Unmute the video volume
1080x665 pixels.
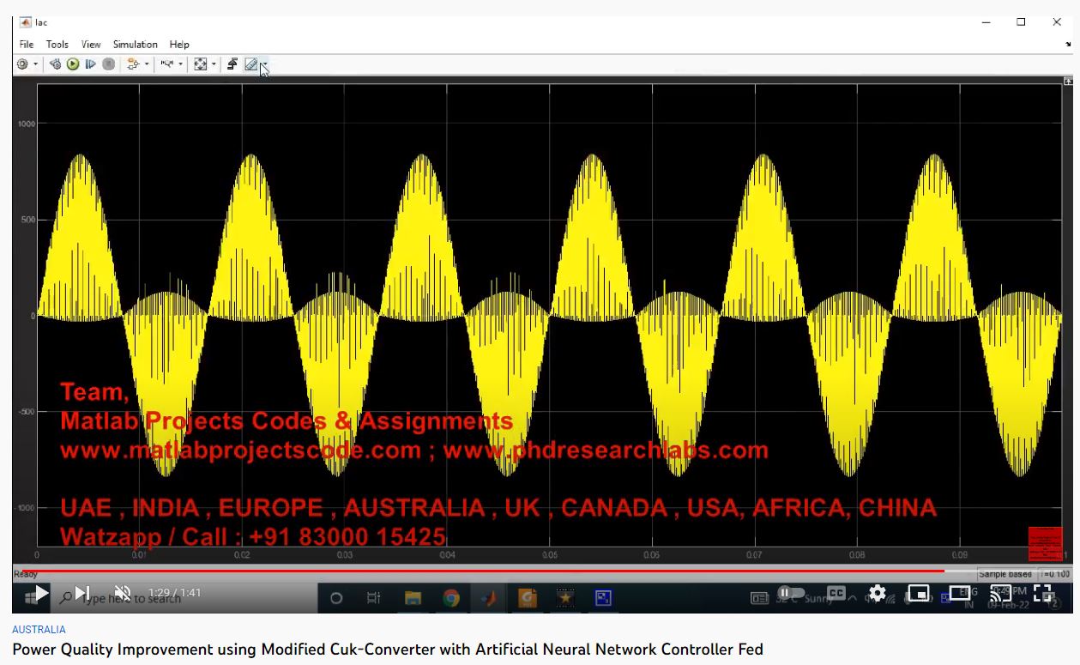[123, 593]
